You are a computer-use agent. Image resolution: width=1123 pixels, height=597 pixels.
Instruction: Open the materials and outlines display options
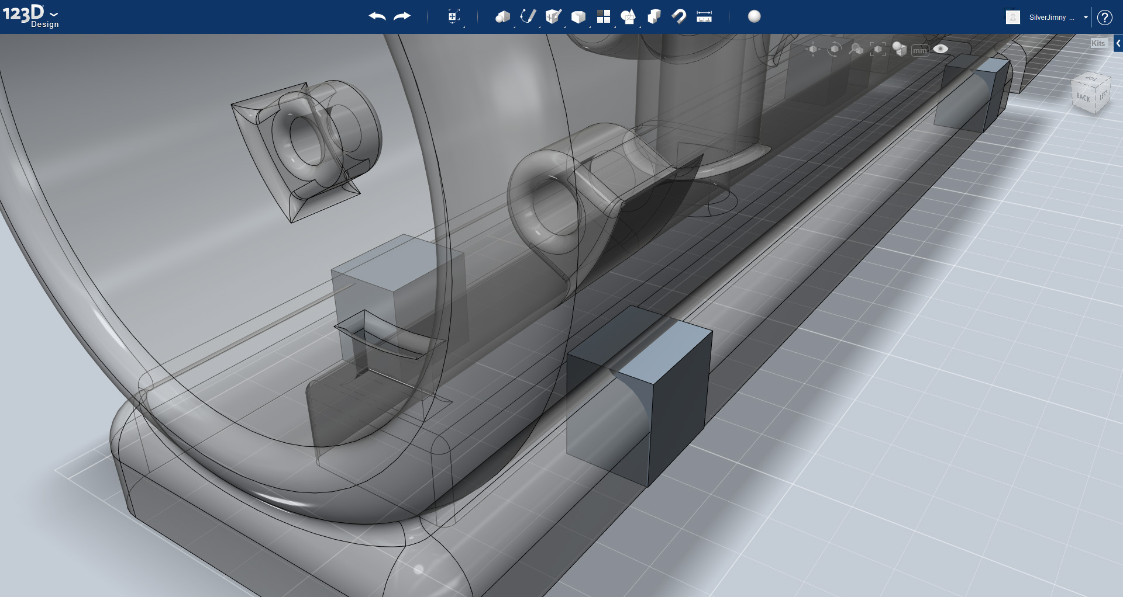(900, 50)
